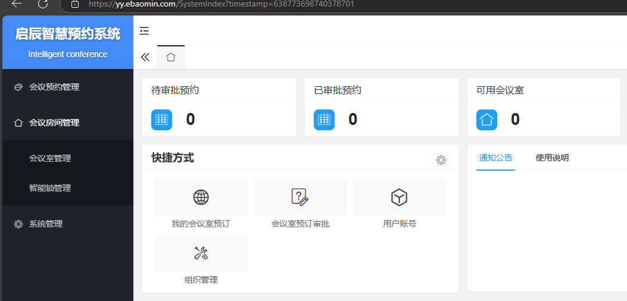627x301 pixels.
Task: Open 组织管理 tools shortcut icon
Action: tap(201, 253)
